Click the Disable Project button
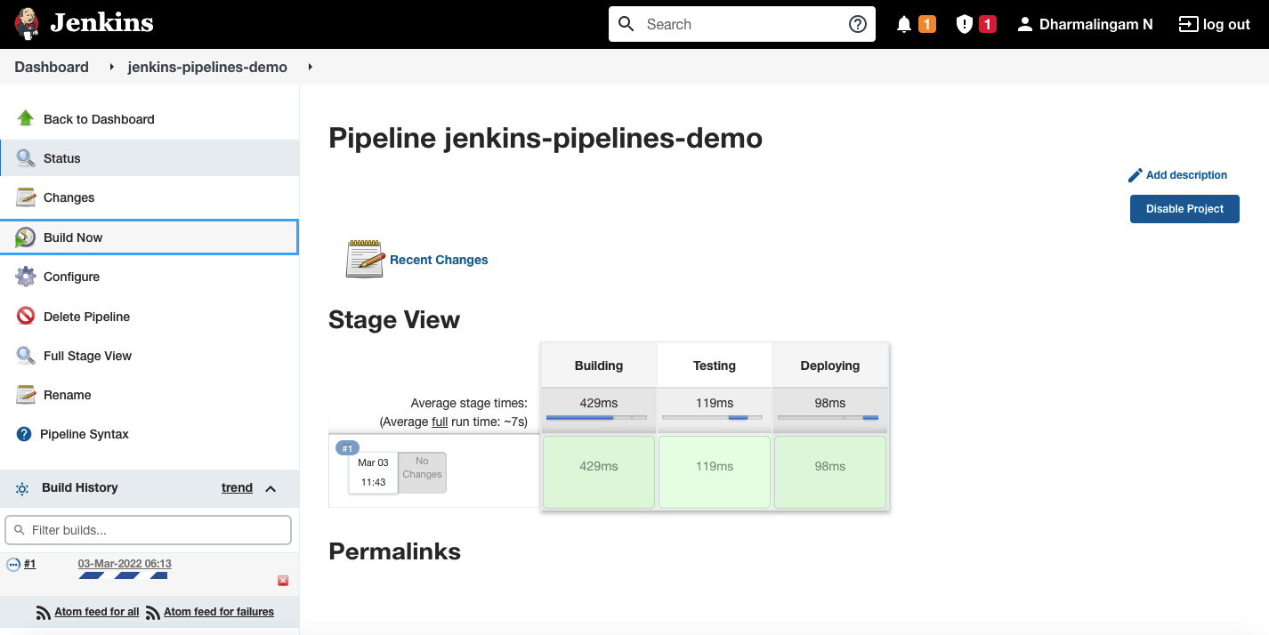Image resolution: width=1269 pixels, height=635 pixels. tap(1184, 209)
